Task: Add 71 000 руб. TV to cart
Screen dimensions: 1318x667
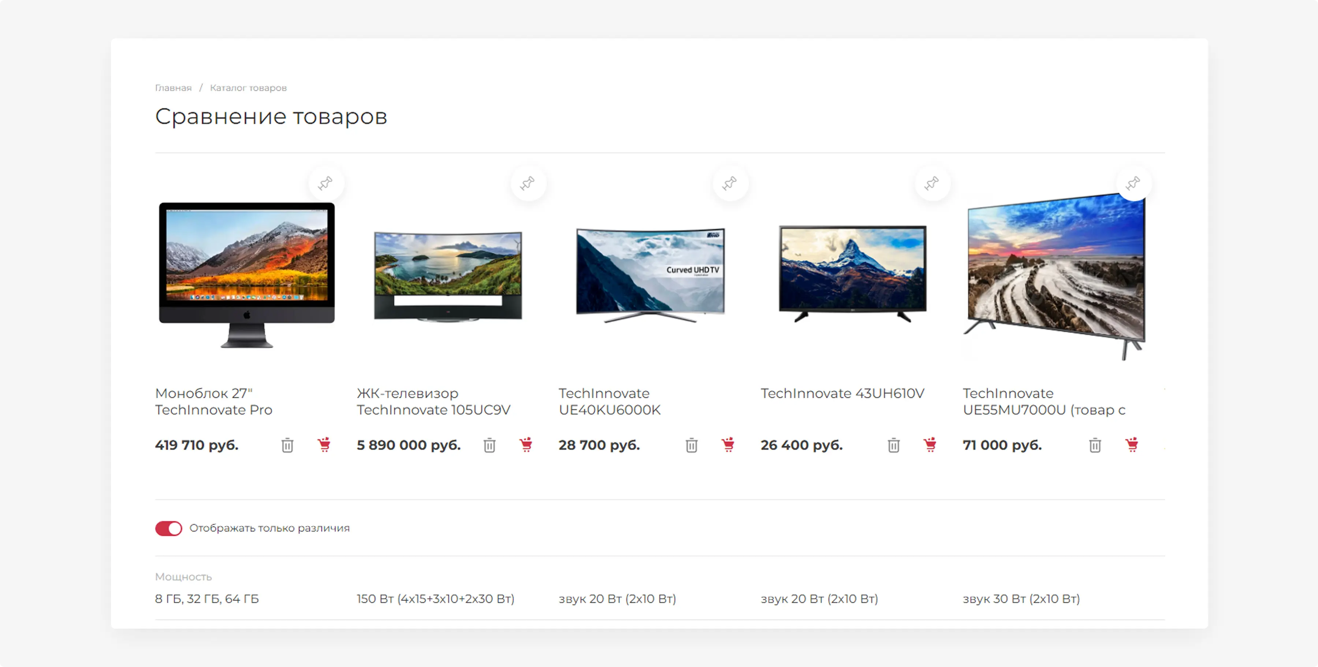Action: pos(1132,445)
